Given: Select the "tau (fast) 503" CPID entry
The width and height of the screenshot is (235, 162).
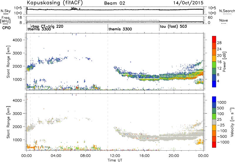Looking at the screenshot, I should point(173,27).
